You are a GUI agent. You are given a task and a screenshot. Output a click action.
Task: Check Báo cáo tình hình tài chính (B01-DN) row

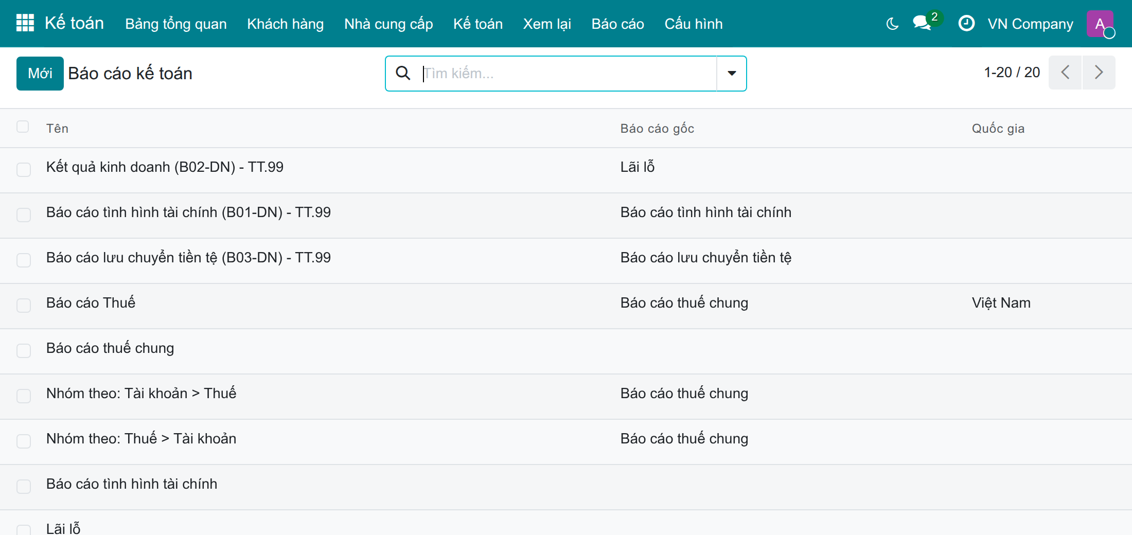coord(24,215)
